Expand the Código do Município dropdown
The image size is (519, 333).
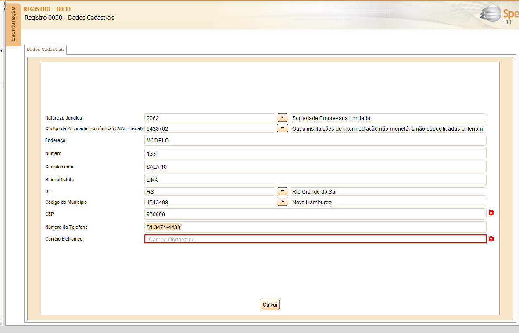[283, 202]
